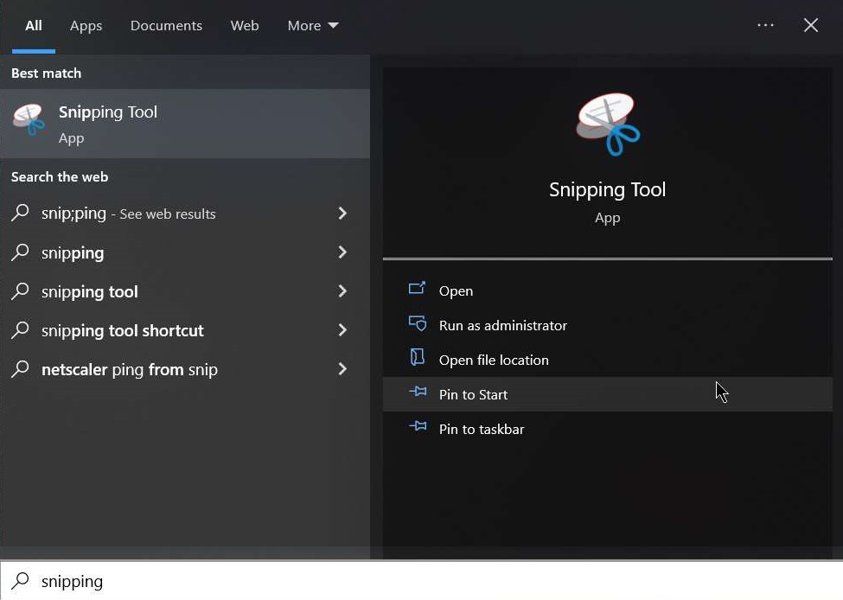This screenshot has width=843, height=600.
Task: Click the Pin to Start pin icon
Action: (x=418, y=393)
